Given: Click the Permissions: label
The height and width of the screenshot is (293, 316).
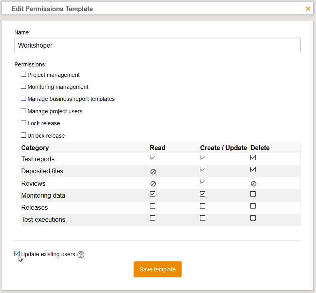Looking at the screenshot, I should pos(30,64).
